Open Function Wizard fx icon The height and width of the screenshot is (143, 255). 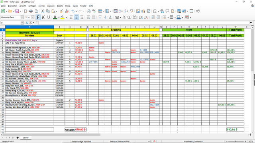27,23
